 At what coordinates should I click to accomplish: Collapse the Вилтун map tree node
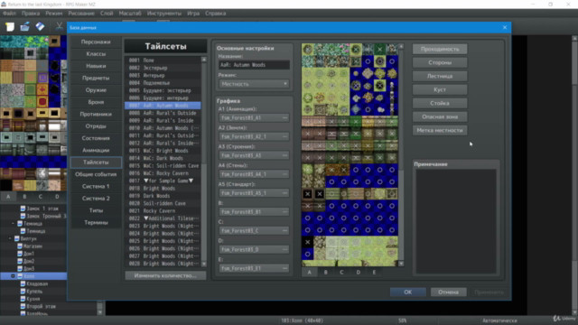10,238
